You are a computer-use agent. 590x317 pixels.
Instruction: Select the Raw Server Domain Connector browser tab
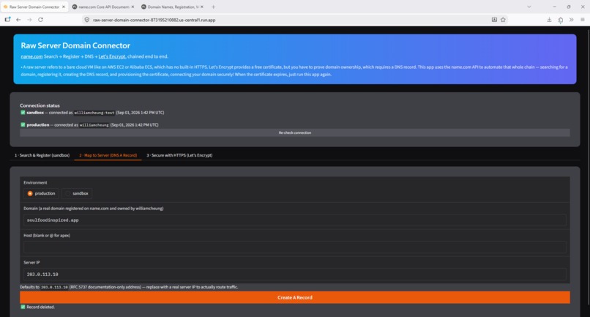34,7
